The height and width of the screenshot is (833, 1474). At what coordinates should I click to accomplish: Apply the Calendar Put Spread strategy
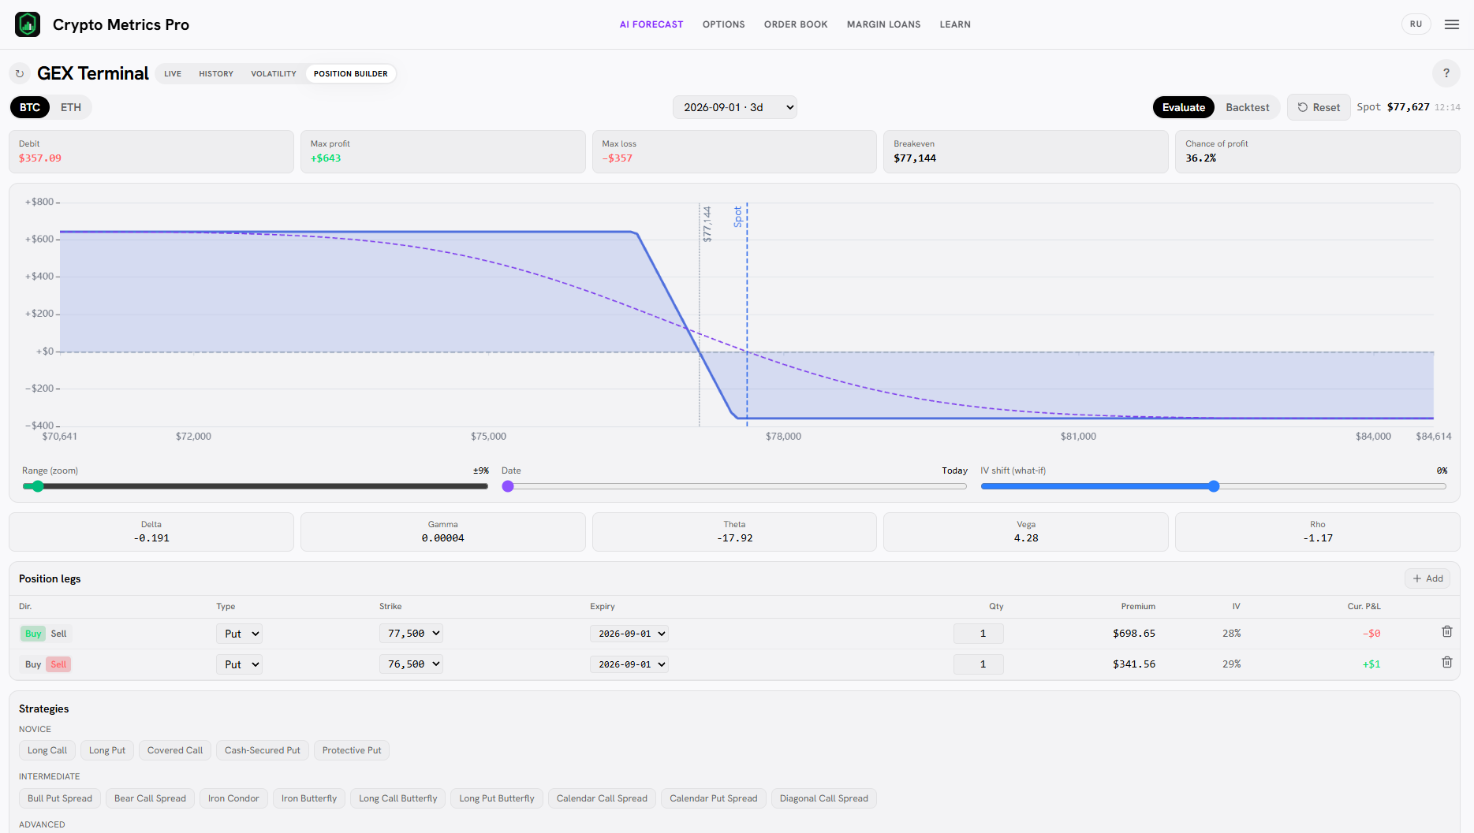(714, 798)
